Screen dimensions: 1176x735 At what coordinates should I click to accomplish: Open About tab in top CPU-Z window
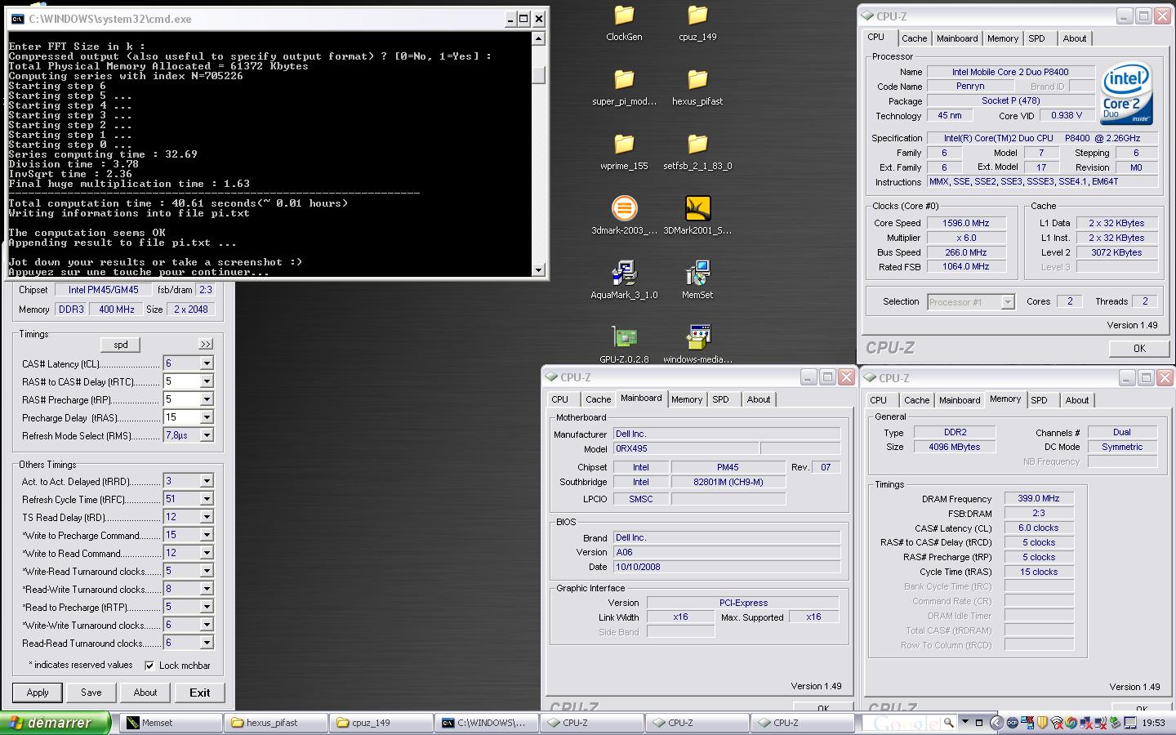click(x=1074, y=38)
